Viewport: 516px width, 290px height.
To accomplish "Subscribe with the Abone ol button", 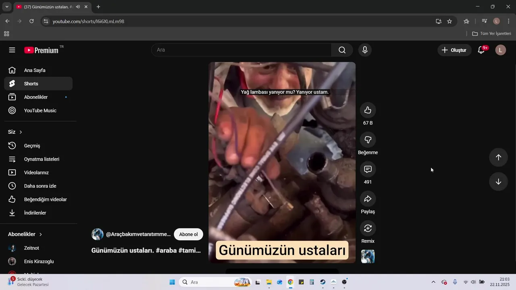I will click(x=188, y=234).
